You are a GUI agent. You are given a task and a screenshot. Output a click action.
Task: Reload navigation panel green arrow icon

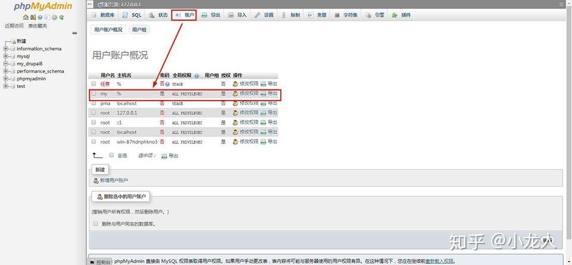pyautogui.click(x=61, y=17)
